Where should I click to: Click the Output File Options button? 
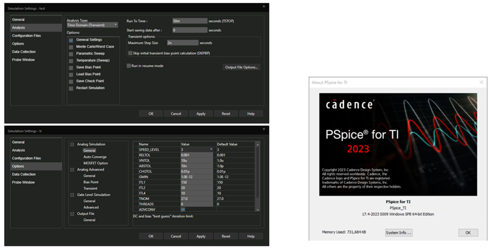241,67
